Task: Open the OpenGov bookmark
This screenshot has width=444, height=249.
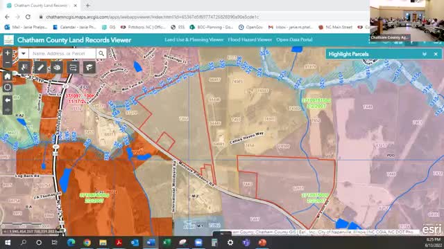Action: coord(250,27)
